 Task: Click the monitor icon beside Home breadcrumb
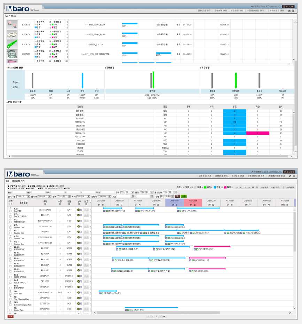[7, 16]
